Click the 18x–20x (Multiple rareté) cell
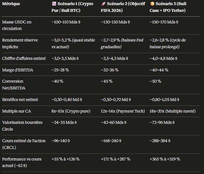The width and height of the screenshot is (204, 174). tap(172, 111)
